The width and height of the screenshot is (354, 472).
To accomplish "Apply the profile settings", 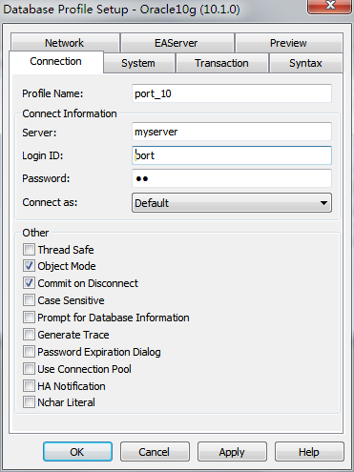I will point(232,452).
